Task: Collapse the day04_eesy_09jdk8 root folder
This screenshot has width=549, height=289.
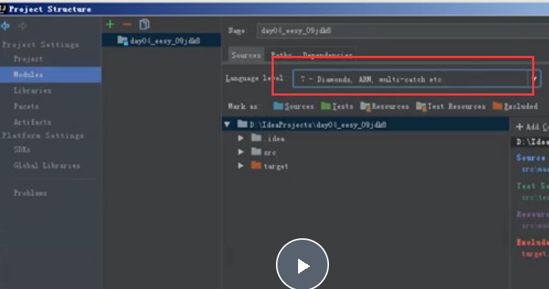Action: (x=227, y=124)
